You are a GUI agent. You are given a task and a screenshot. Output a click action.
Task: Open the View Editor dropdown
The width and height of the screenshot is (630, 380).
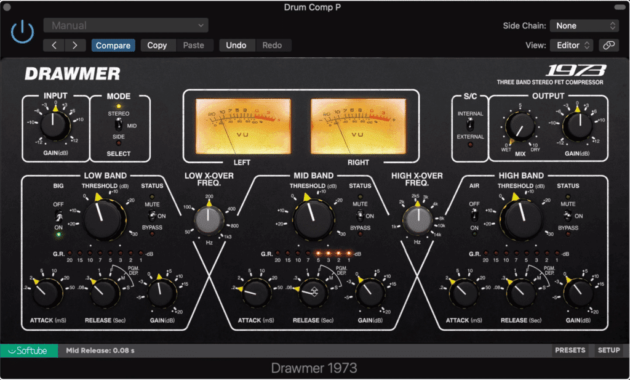pyautogui.click(x=572, y=46)
